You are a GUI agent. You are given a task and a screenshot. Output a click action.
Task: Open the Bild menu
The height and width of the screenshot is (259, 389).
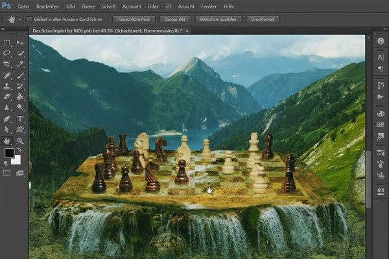pyautogui.click(x=71, y=6)
